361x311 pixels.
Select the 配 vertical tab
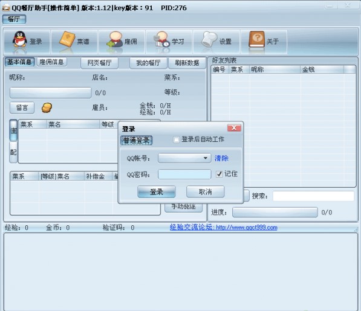click(x=13, y=152)
